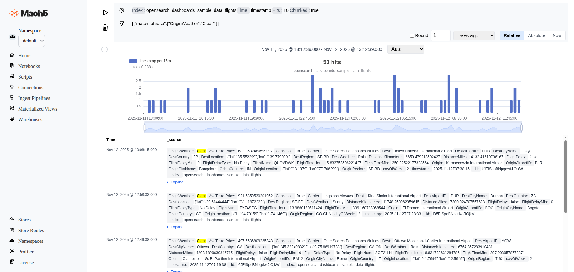The width and height of the screenshot is (574, 272).
Task: Switch to the Absolute time tab
Action: click(536, 36)
